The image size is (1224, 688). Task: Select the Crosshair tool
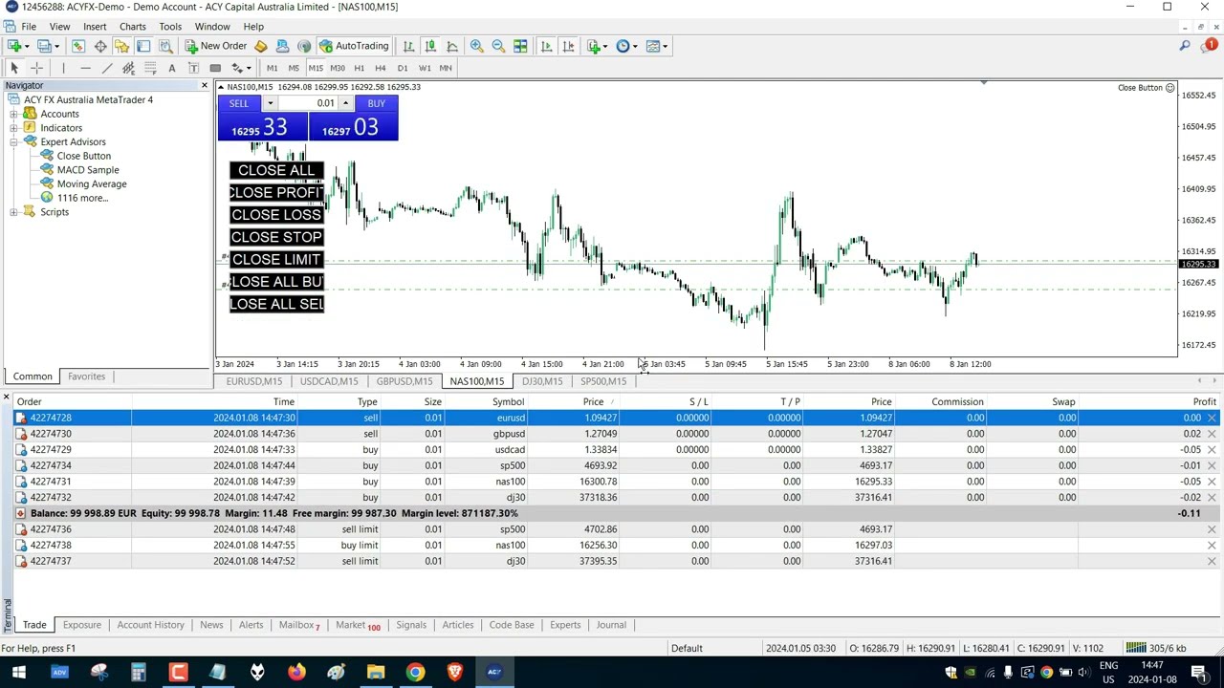[x=36, y=68]
